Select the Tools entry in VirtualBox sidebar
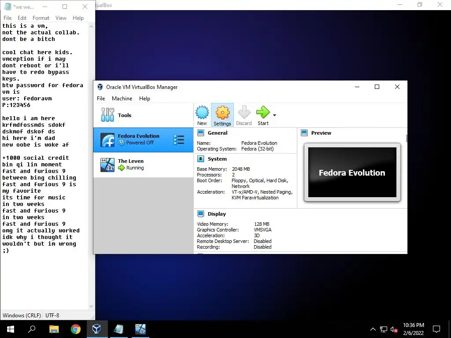The image size is (451, 338). [143, 115]
